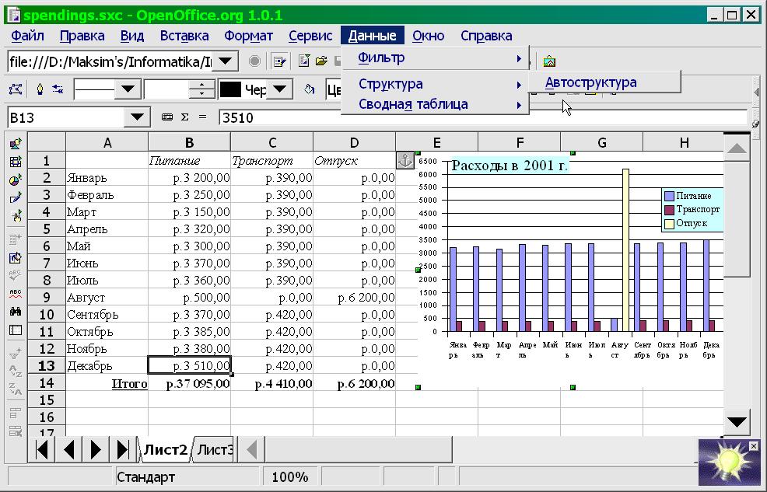Toggle automatic spellcheck ABC icon
The image size is (767, 492).
tap(16, 294)
